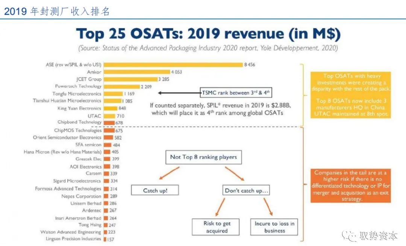Click the "Inari Amertron Berhad" label

(78, 218)
